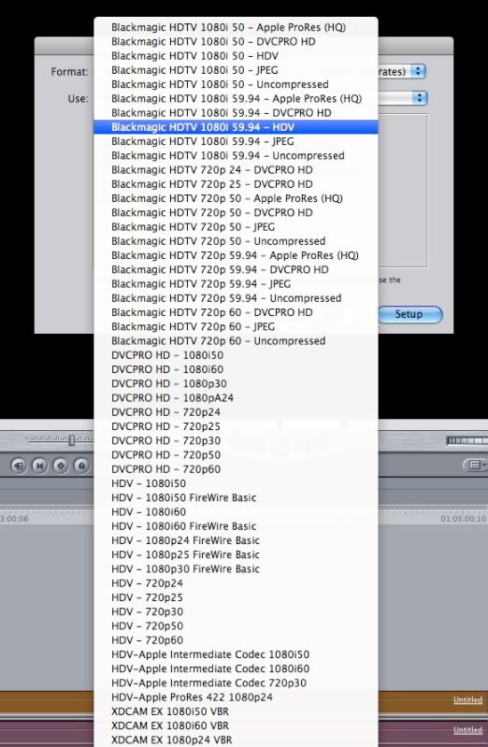Viewport: 488px width, 747px height.
Task: Choose DVCPRO HD – 720p25 preset
Action: pos(236,427)
